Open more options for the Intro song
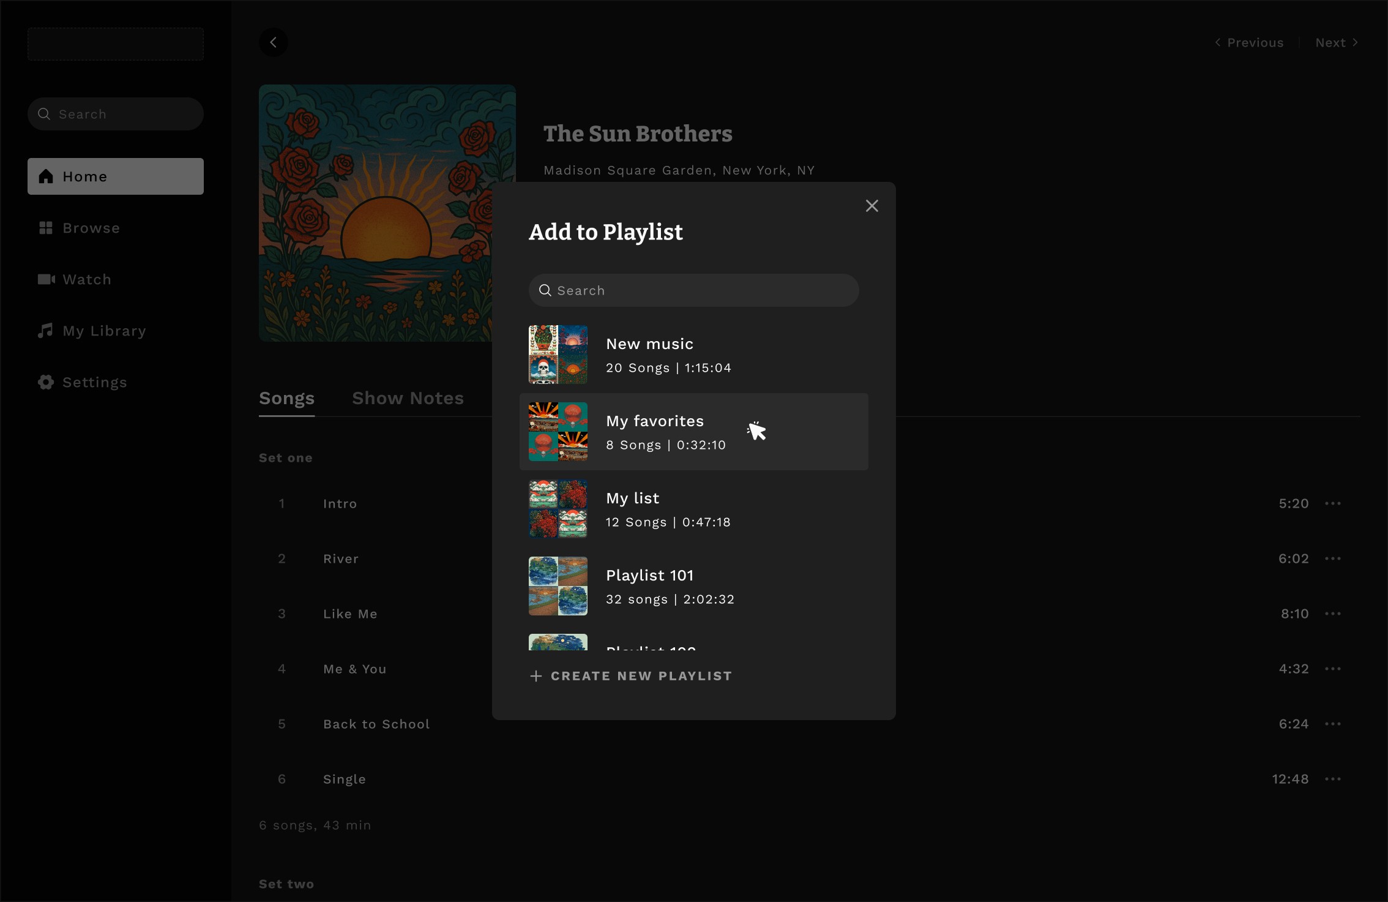Screen dimensions: 1388x902 point(1332,503)
